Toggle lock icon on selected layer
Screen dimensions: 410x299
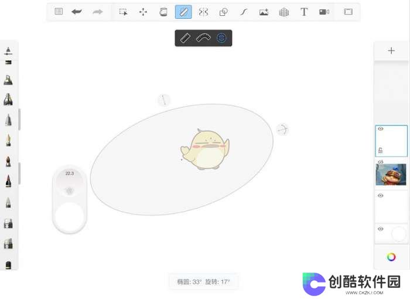point(381,150)
